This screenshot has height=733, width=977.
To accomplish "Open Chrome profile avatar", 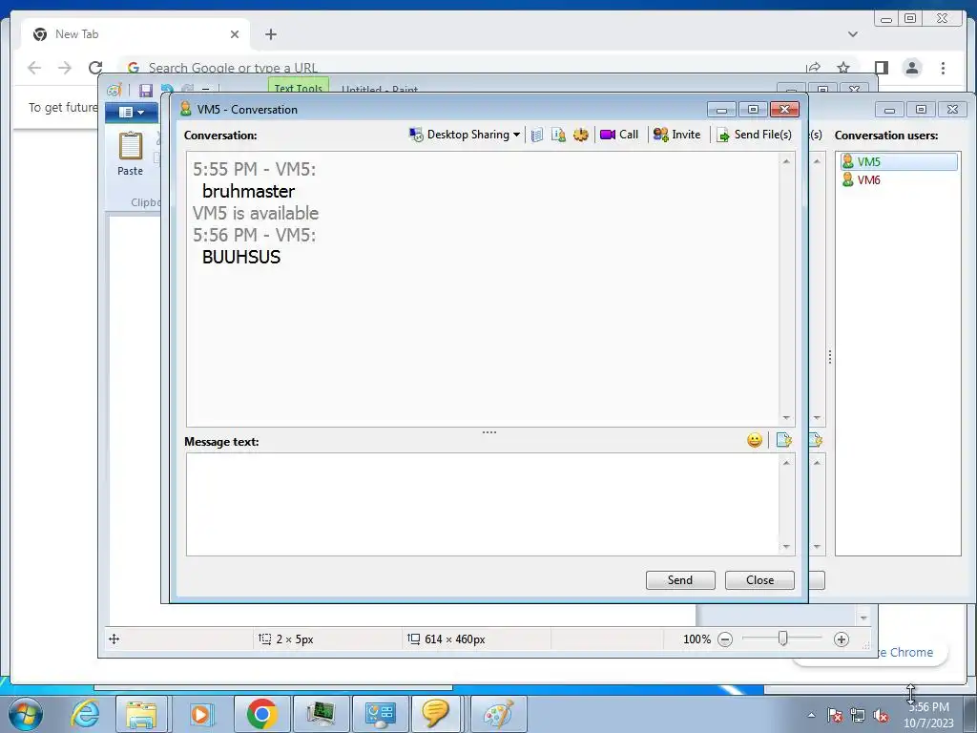I will 912,68.
